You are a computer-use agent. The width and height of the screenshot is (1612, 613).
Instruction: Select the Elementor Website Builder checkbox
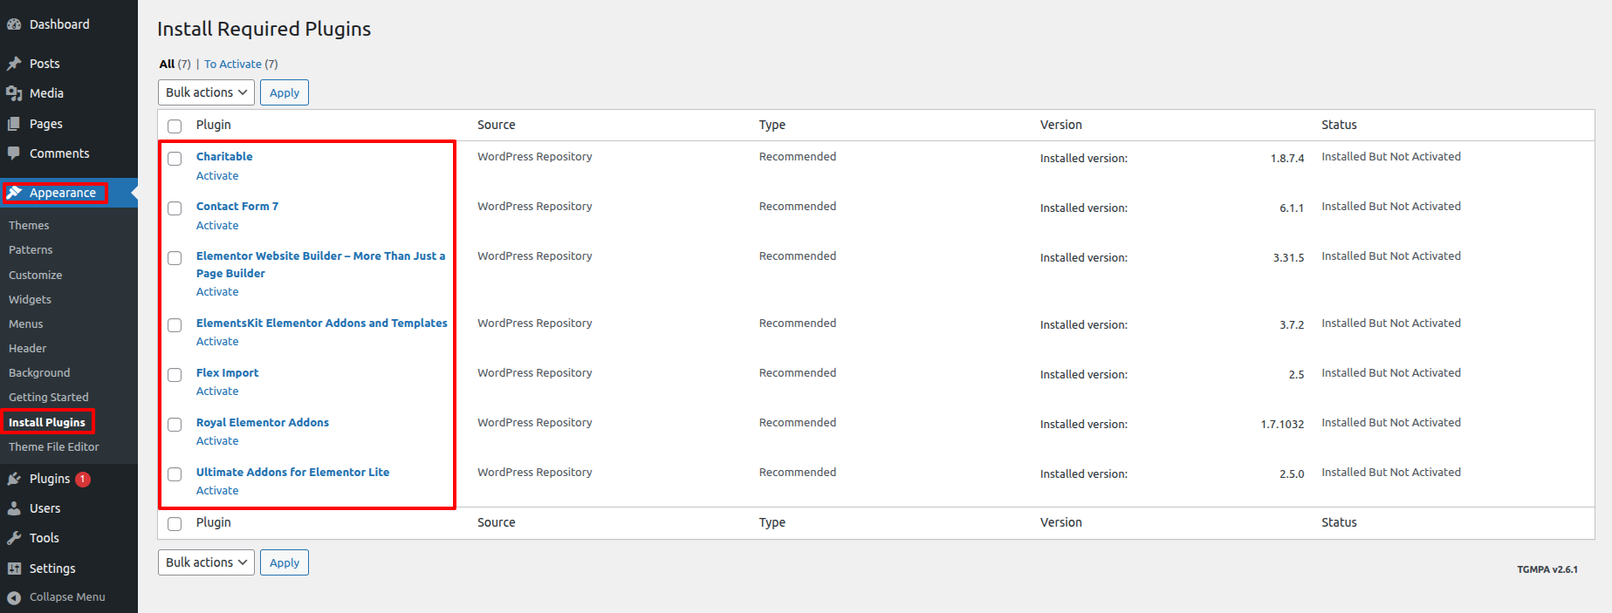tap(175, 258)
